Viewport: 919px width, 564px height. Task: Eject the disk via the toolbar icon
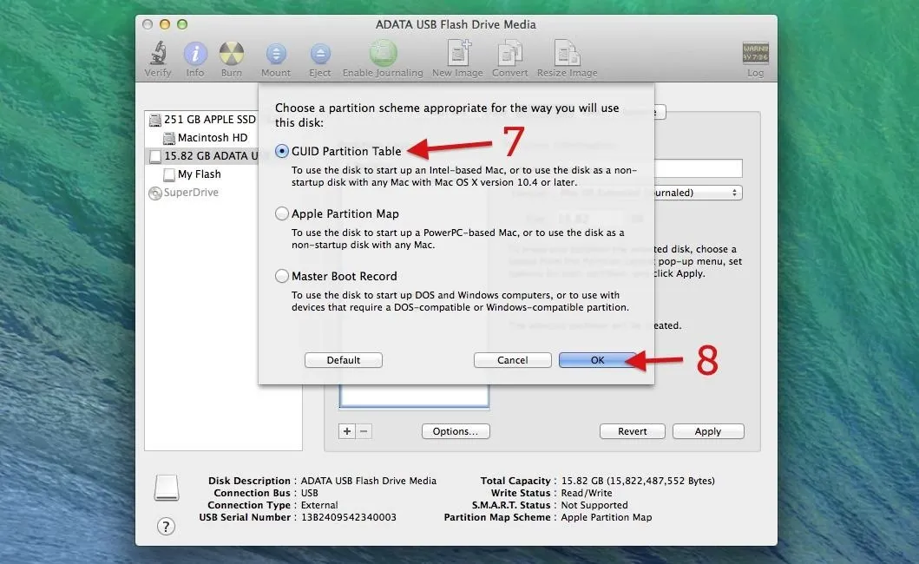(320, 54)
